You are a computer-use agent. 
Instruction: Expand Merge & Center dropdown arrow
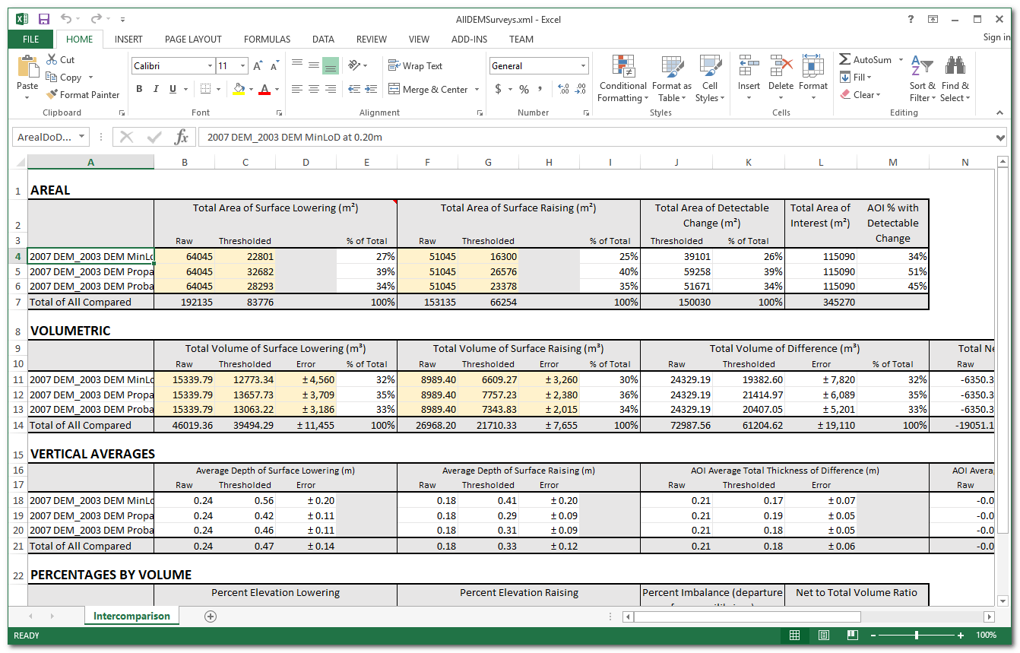click(477, 89)
